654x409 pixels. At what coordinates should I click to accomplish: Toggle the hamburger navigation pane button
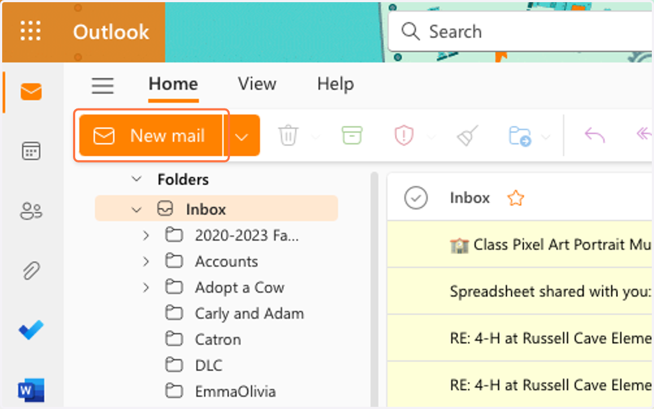(102, 86)
